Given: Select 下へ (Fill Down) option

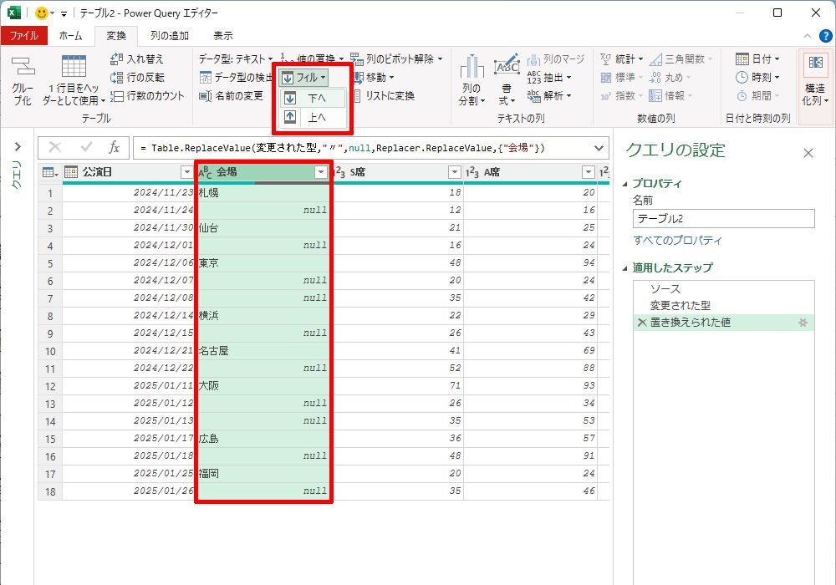Looking at the screenshot, I should (x=313, y=99).
